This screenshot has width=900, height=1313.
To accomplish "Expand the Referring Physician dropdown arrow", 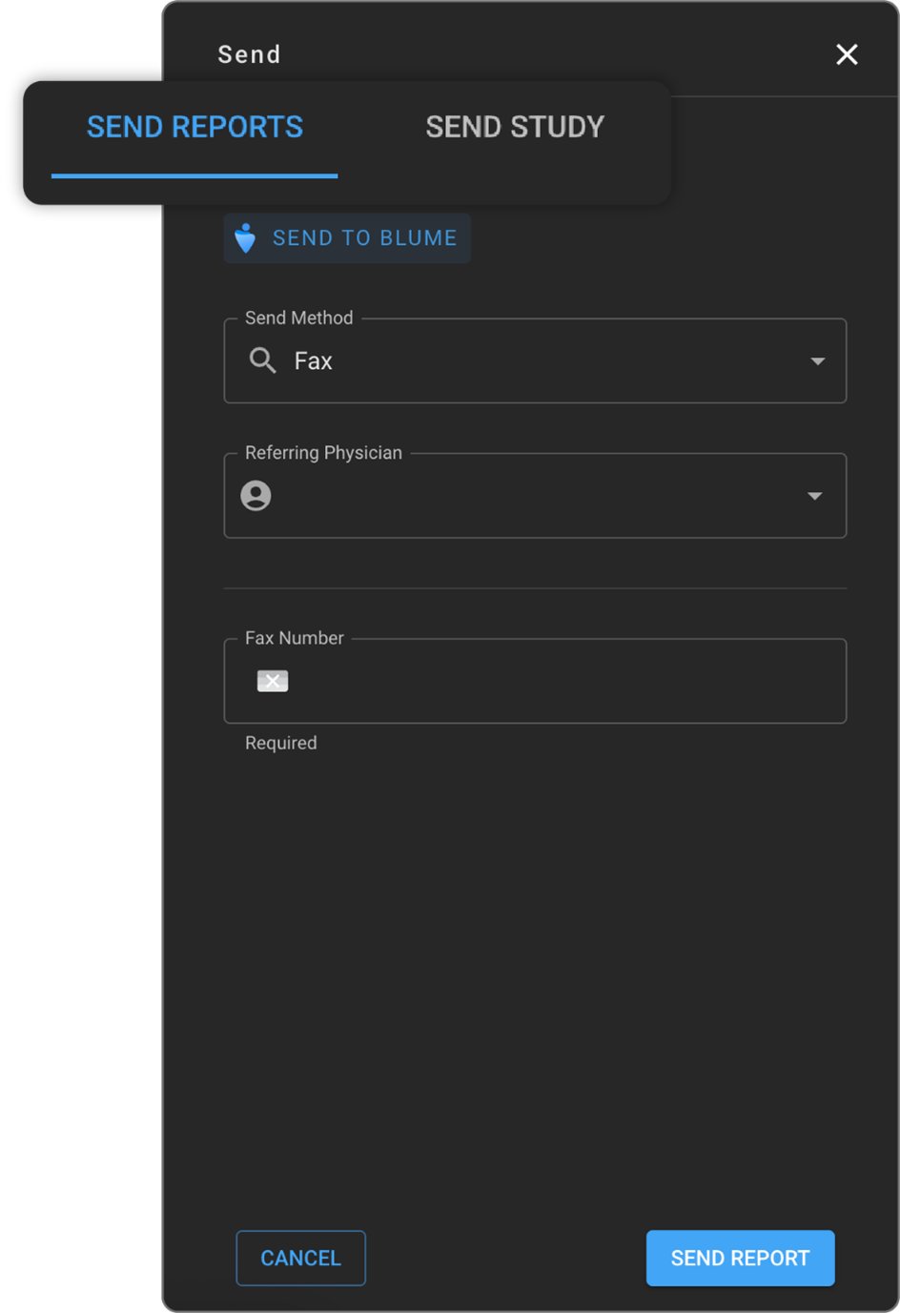I will [814, 496].
